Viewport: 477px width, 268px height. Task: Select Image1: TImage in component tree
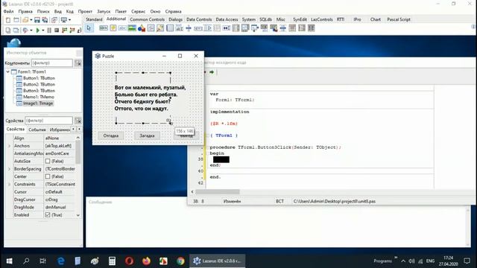(38, 103)
